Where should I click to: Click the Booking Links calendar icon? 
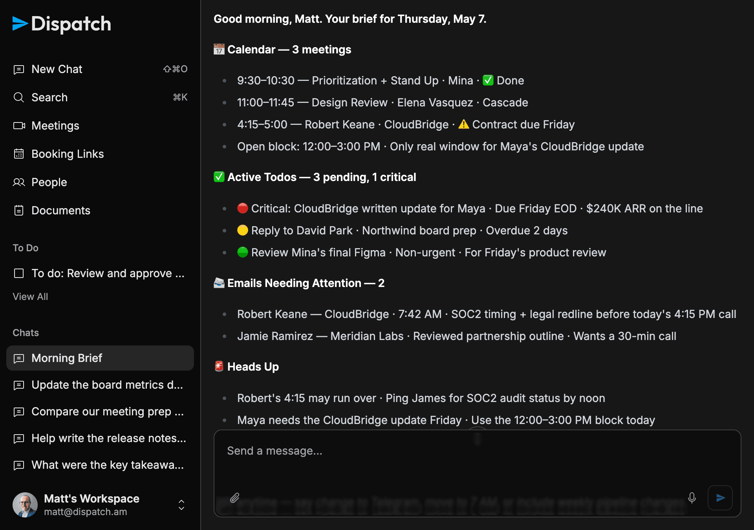click(19, 154)
